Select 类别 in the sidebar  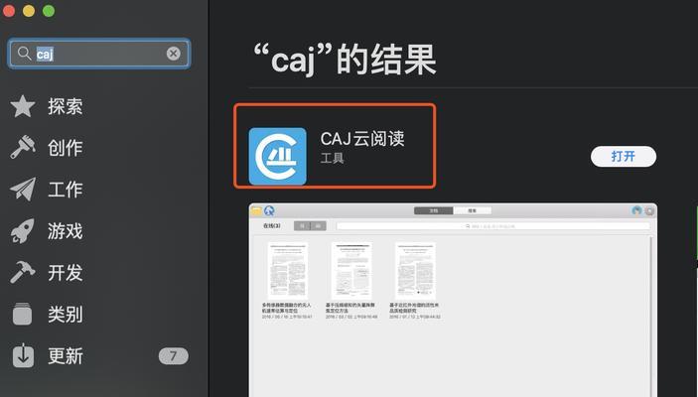66,315
